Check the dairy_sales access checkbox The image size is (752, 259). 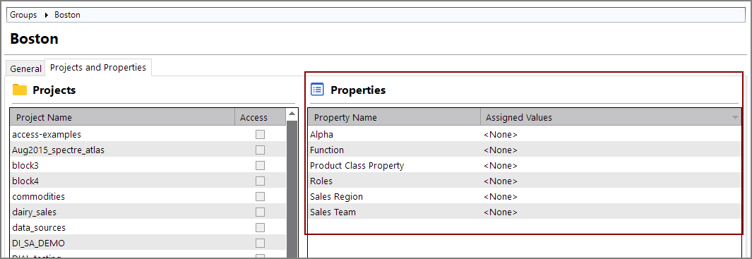tap(260, 212)
